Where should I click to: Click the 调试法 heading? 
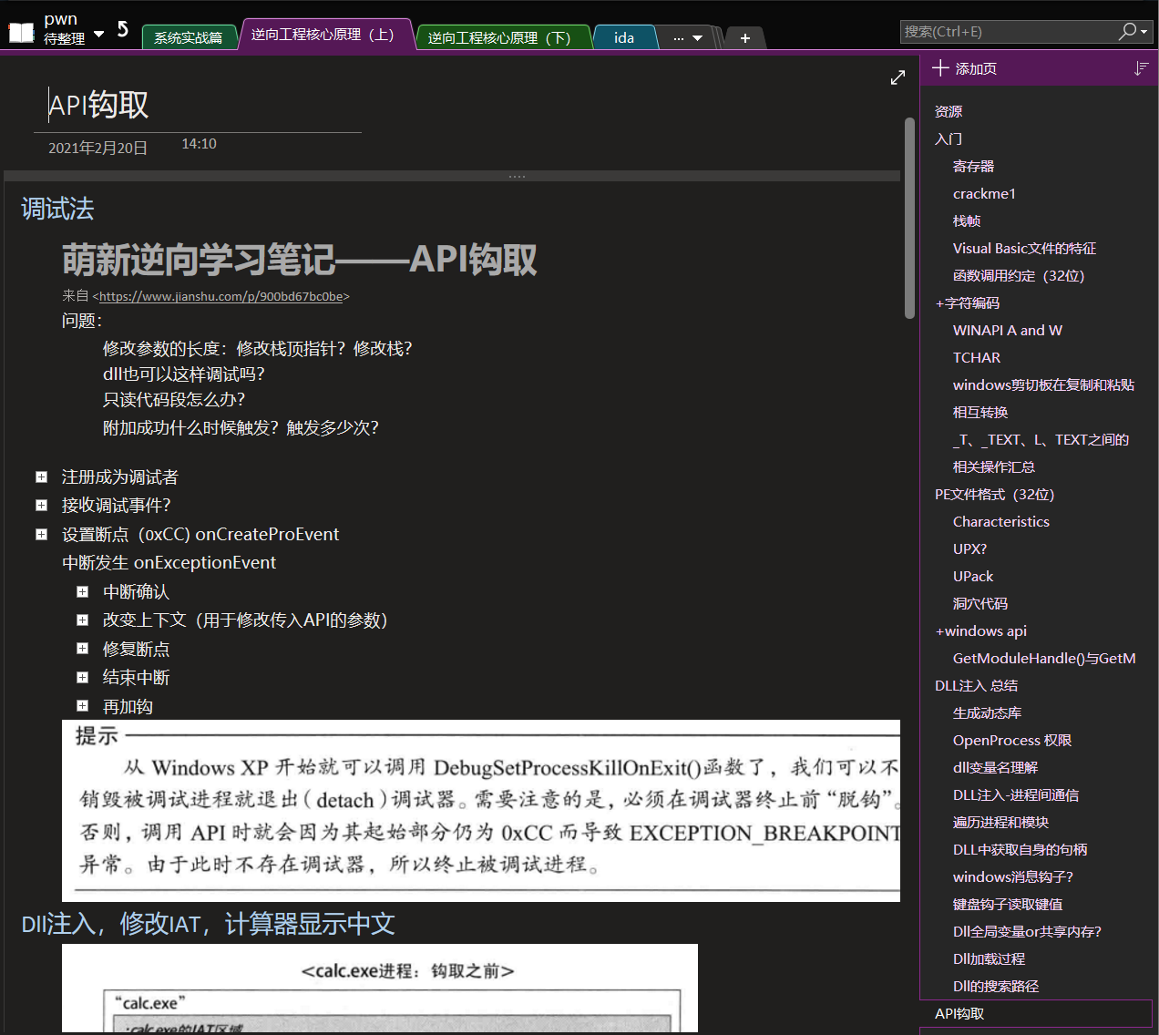click(x=57, y=209)
